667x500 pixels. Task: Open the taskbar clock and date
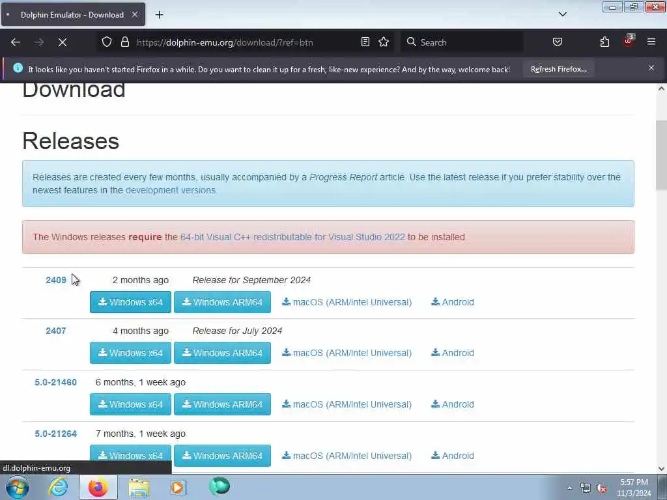tap(634, 488)
